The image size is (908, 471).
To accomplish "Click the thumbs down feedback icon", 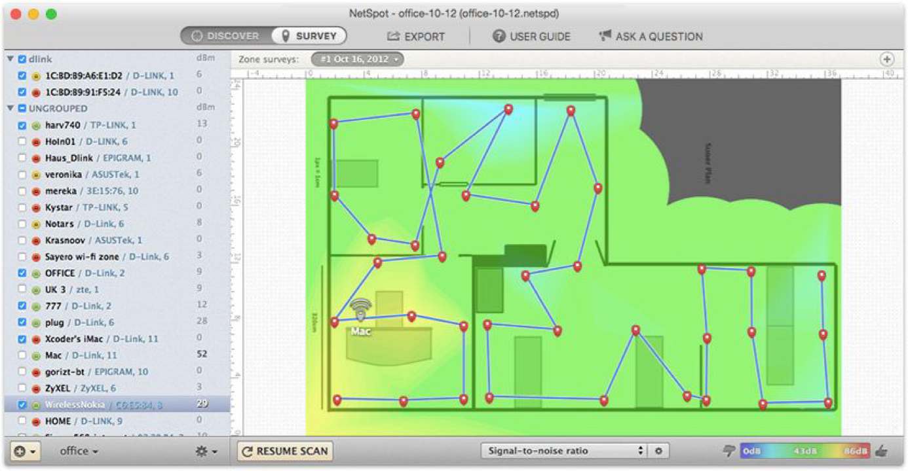I will pyautogui.click(x=728, y=451).
